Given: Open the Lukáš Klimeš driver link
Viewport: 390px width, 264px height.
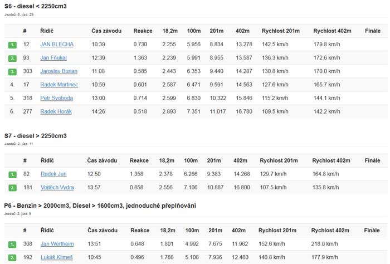Looking at the screenshot, I should pyautogui.click(x=56, y=257).
